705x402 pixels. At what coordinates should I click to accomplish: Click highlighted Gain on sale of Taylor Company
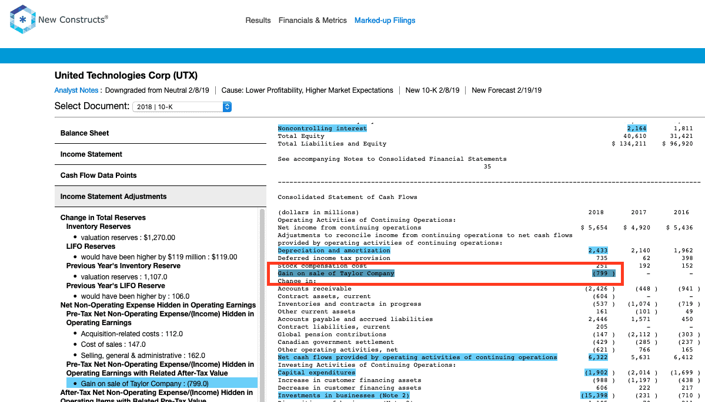(x=336, y=273)
